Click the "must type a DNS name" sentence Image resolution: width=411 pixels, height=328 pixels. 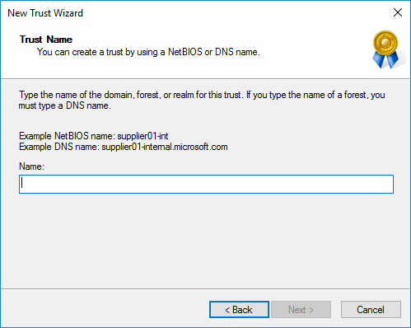coord(65,105)
